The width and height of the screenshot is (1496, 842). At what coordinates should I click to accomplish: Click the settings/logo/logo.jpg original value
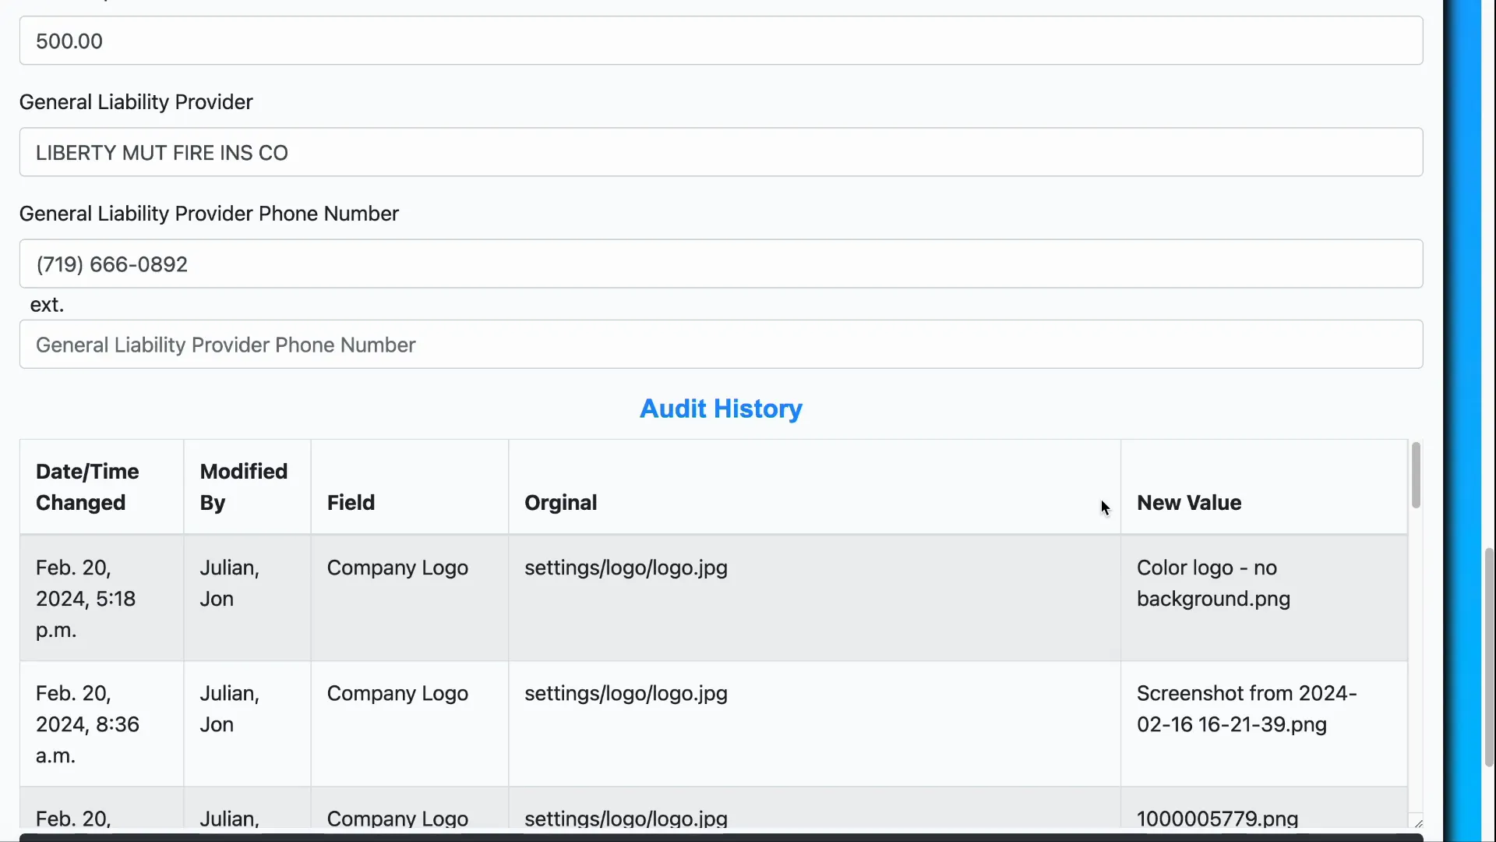(626, 568)
